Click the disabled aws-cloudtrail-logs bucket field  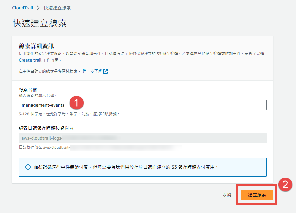tap(143, 138)
